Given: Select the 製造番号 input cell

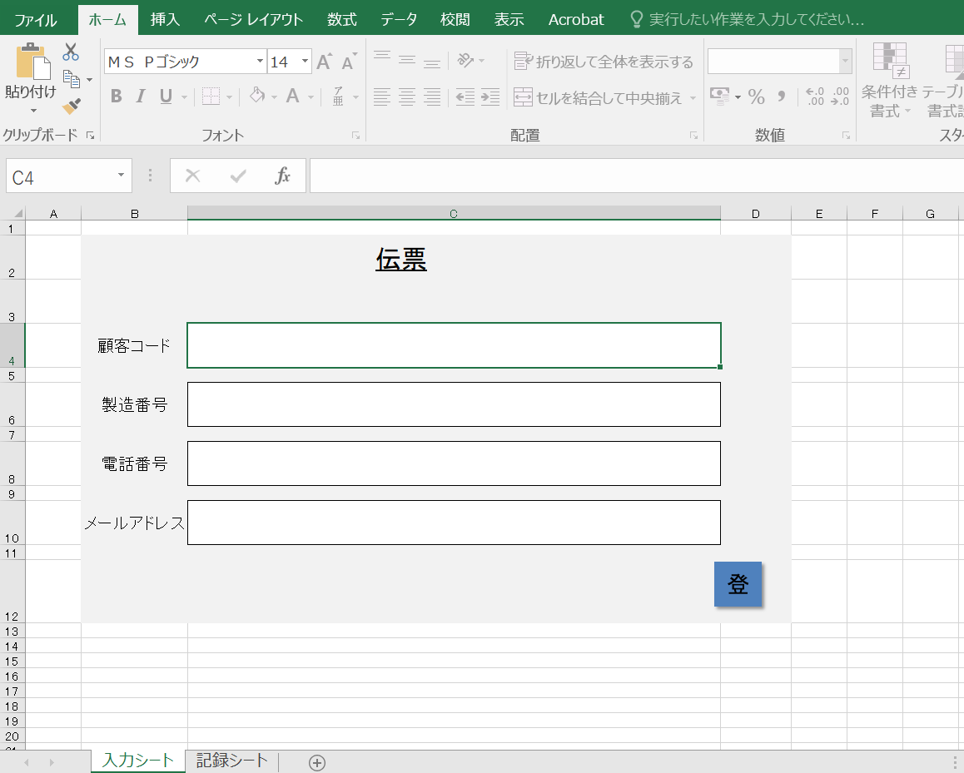Looking at the screenshot, I should coord(454,404).
